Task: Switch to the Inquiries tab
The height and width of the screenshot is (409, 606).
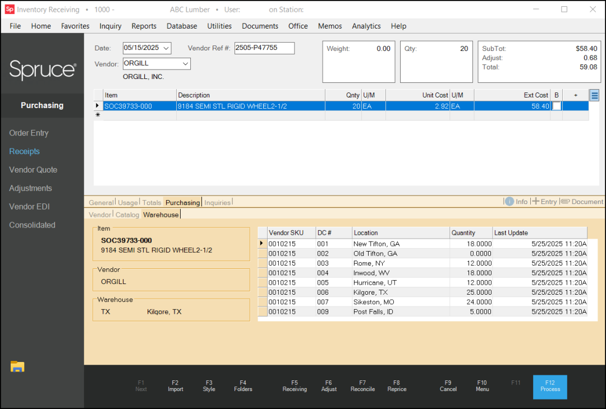Action: point(217,202)
